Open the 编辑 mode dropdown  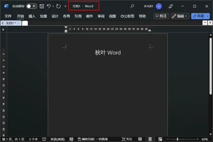click(180, 16)
